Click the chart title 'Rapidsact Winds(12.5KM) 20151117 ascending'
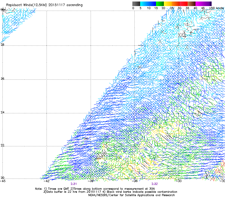 pos(44,5)
